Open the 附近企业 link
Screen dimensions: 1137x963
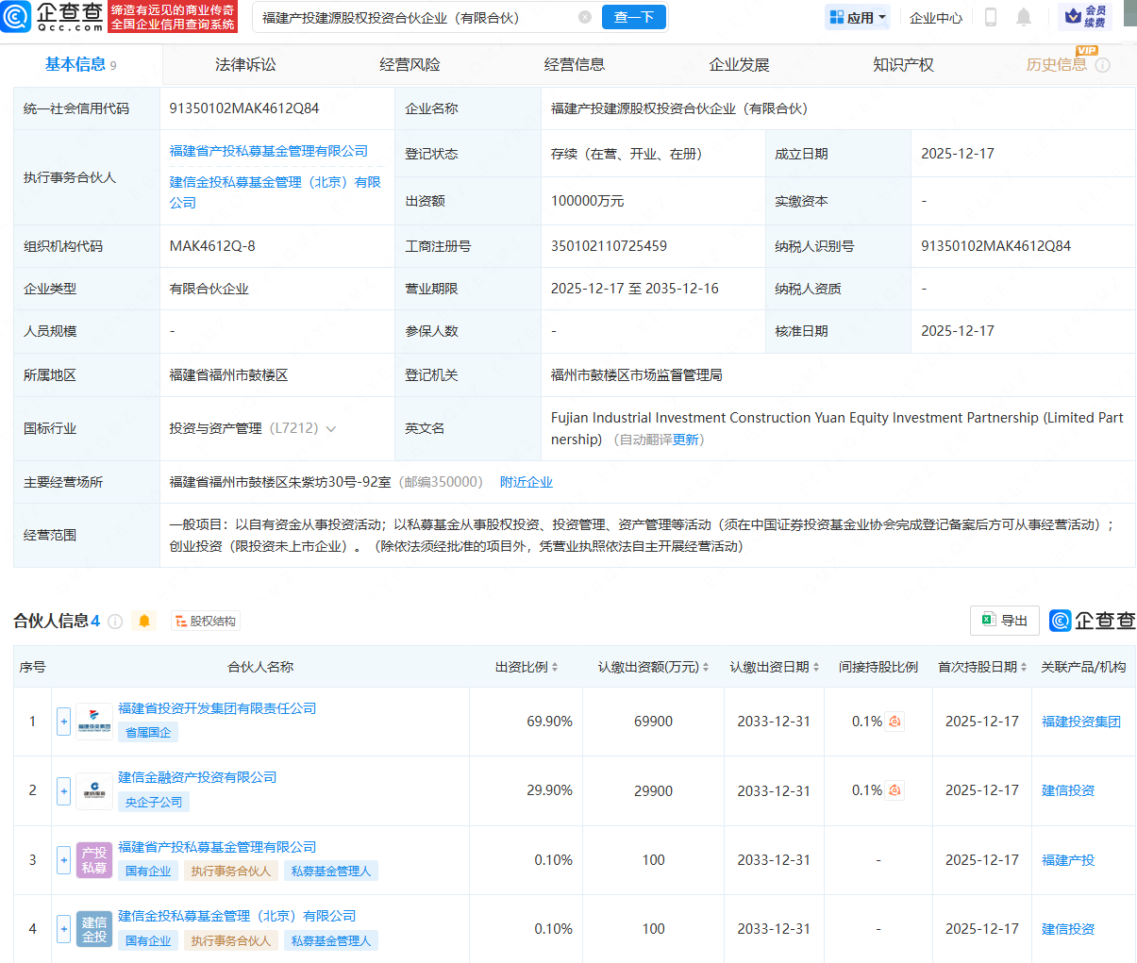tap(526, 482)
